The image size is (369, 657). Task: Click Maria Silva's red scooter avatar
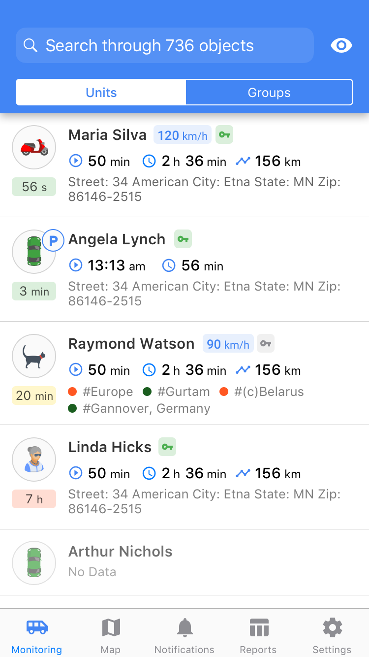[x=33, y=147]
